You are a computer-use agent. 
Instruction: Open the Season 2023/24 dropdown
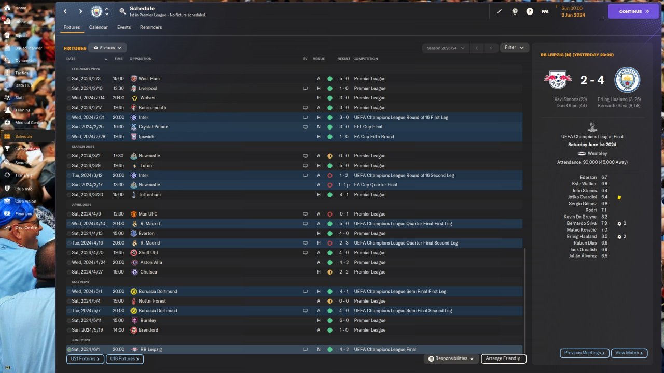(445, 48)
